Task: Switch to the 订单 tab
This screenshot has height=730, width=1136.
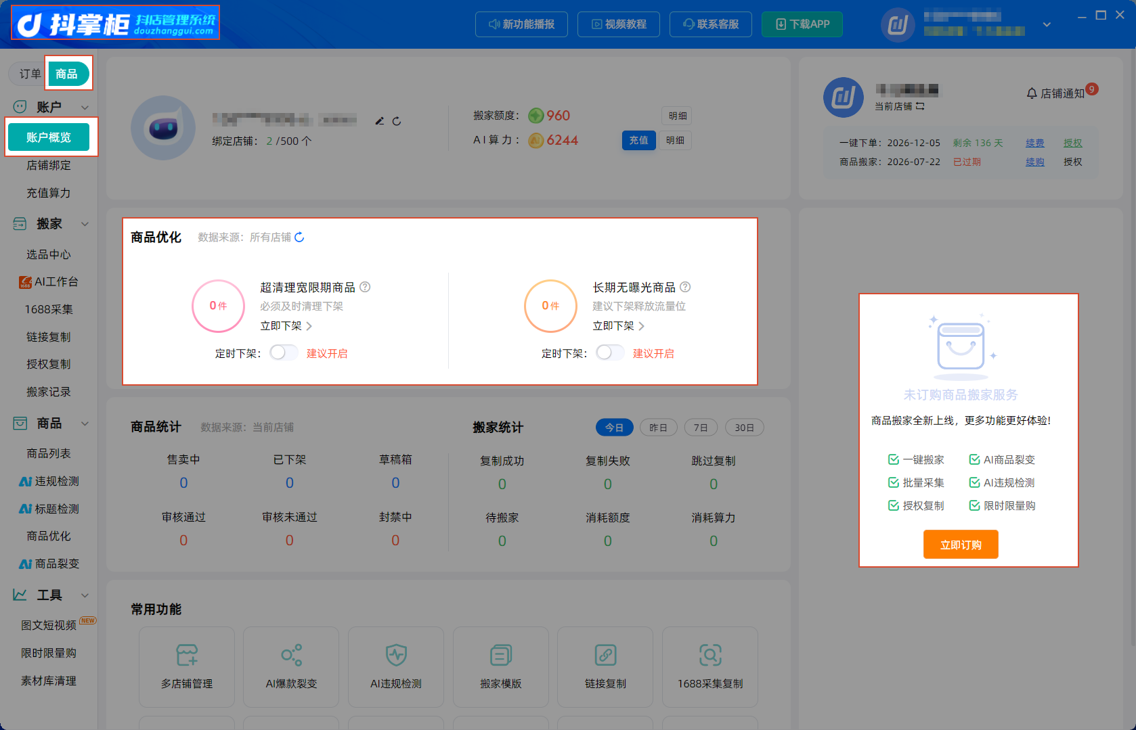Action: click(30, 74)
